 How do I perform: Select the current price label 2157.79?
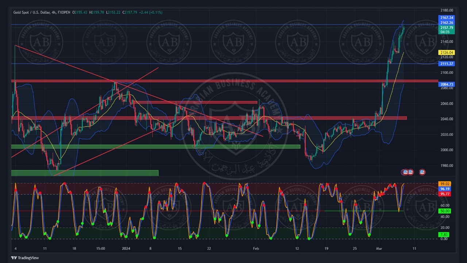tap(447, 28)
